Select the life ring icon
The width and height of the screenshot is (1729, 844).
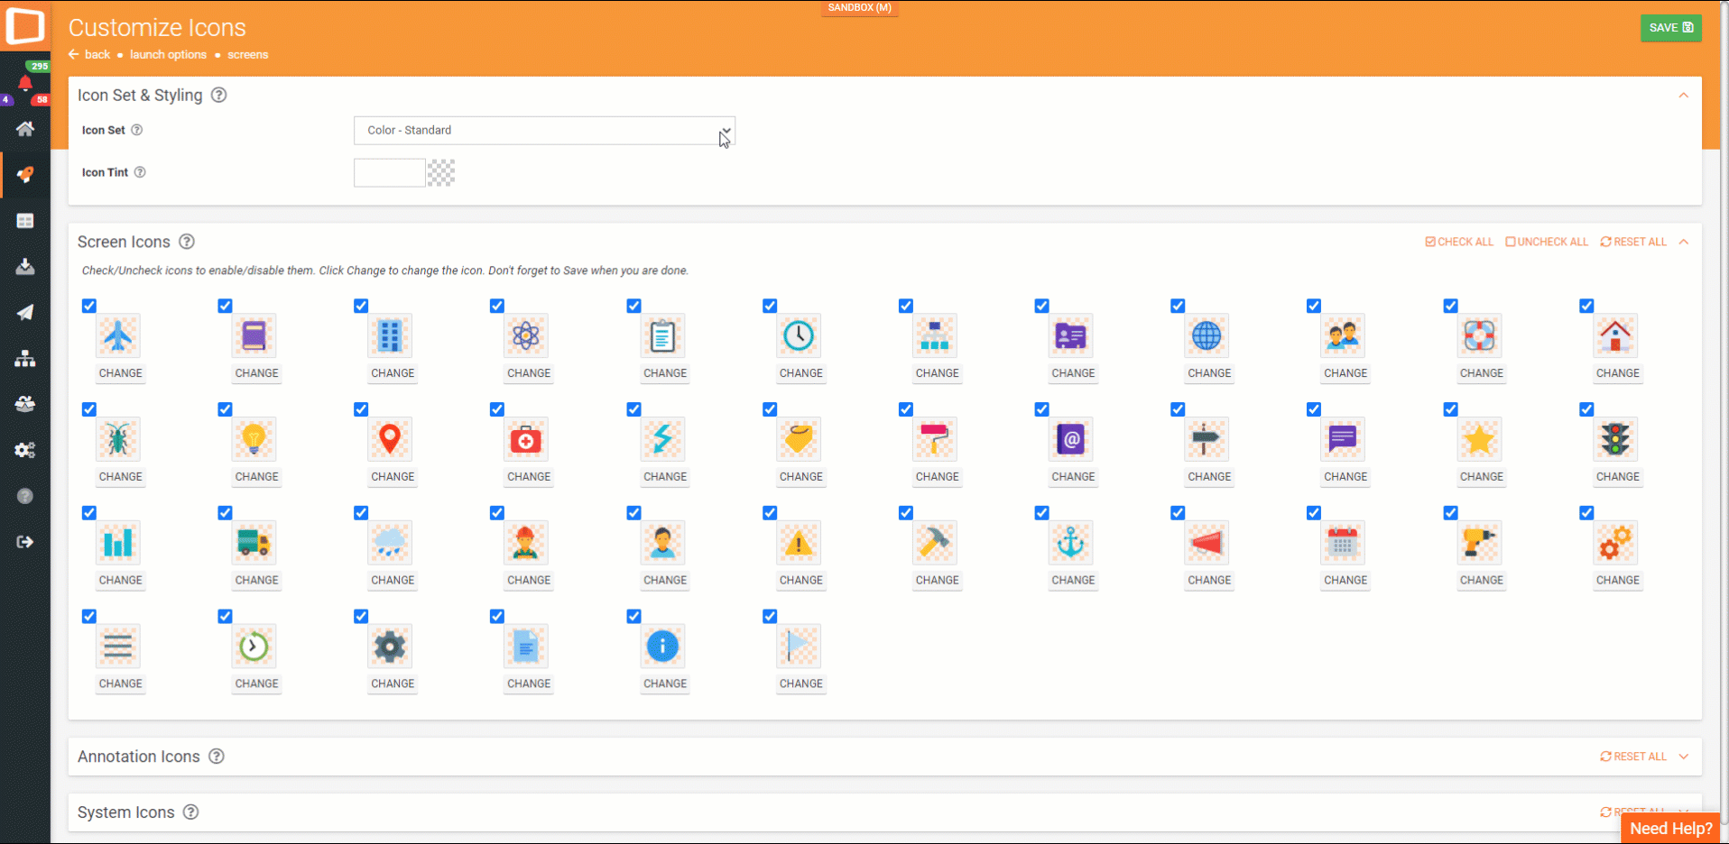[1479, 336]
